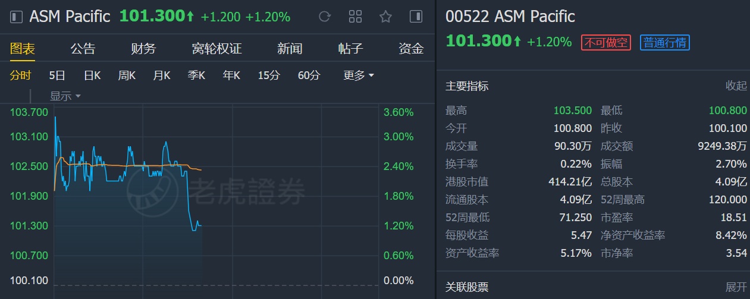Click the 港股市值 value 414.21亿
This screenshot has width=750, height=299.
click(570, 182)
